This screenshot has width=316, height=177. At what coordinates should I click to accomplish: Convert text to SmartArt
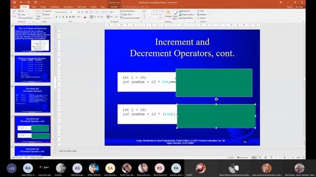pyautogui.click(x=130, y=18)
